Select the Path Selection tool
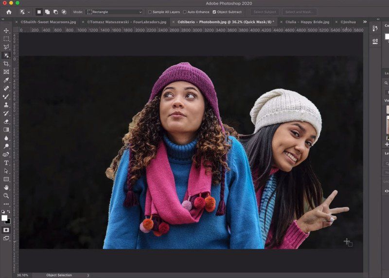Screen dimensions: 389x278 [x=6, y=171]
